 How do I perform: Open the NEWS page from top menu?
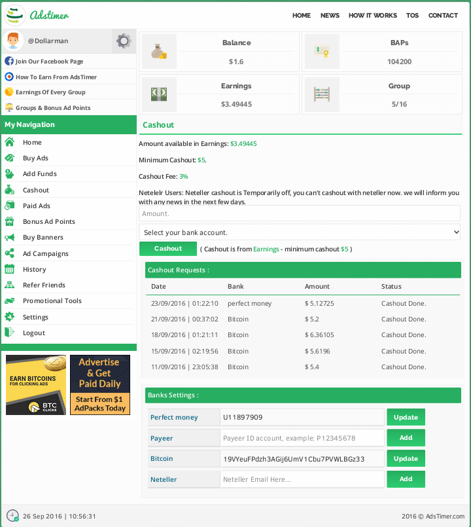(x=330, y=16)
